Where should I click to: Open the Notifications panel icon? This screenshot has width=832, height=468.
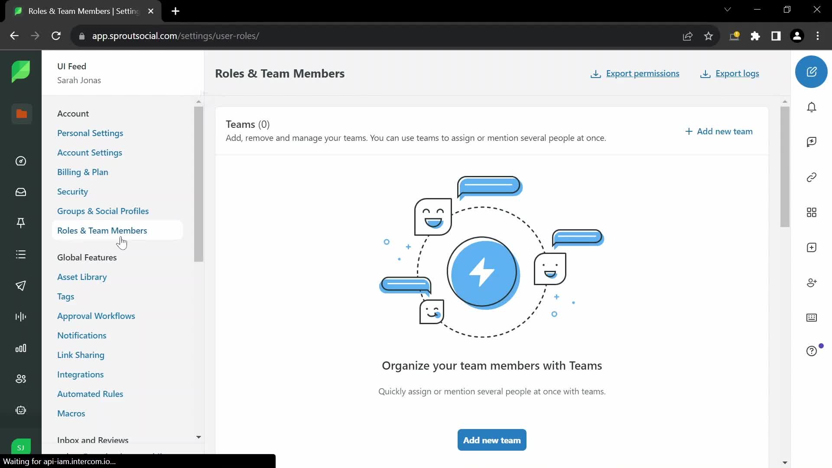tap(812, 106)
